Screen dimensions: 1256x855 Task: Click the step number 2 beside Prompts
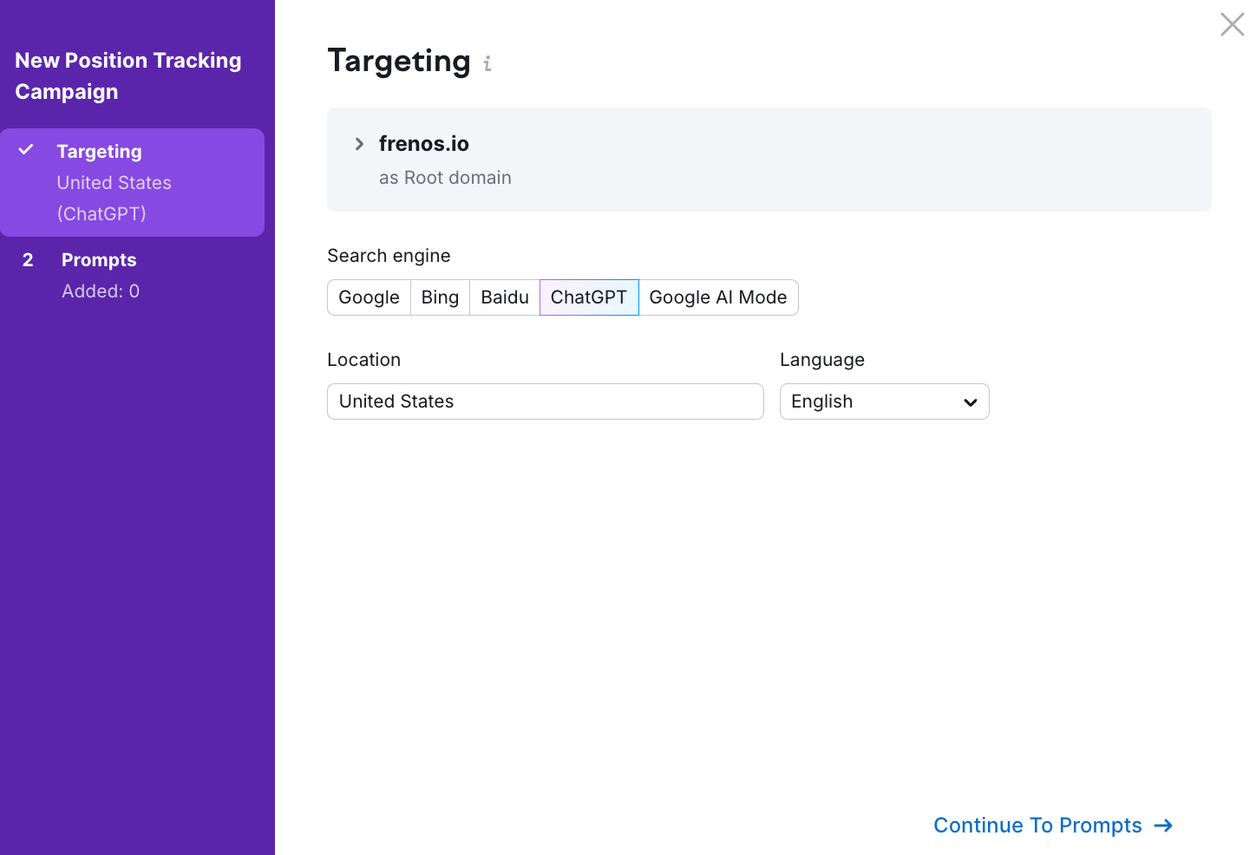(27, 259)
